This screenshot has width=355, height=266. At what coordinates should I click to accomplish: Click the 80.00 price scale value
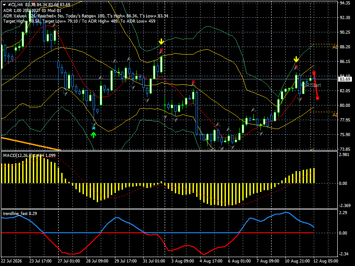tap(345, 106)
